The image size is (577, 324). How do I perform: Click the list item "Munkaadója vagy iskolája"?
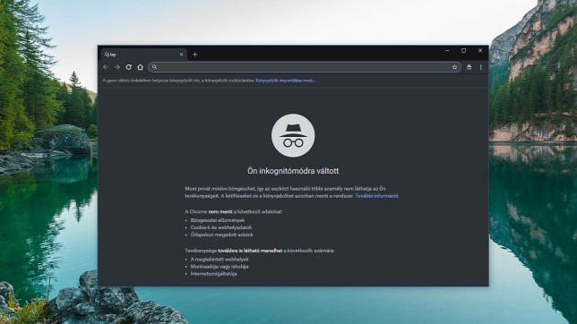click(x=220, y=267)
